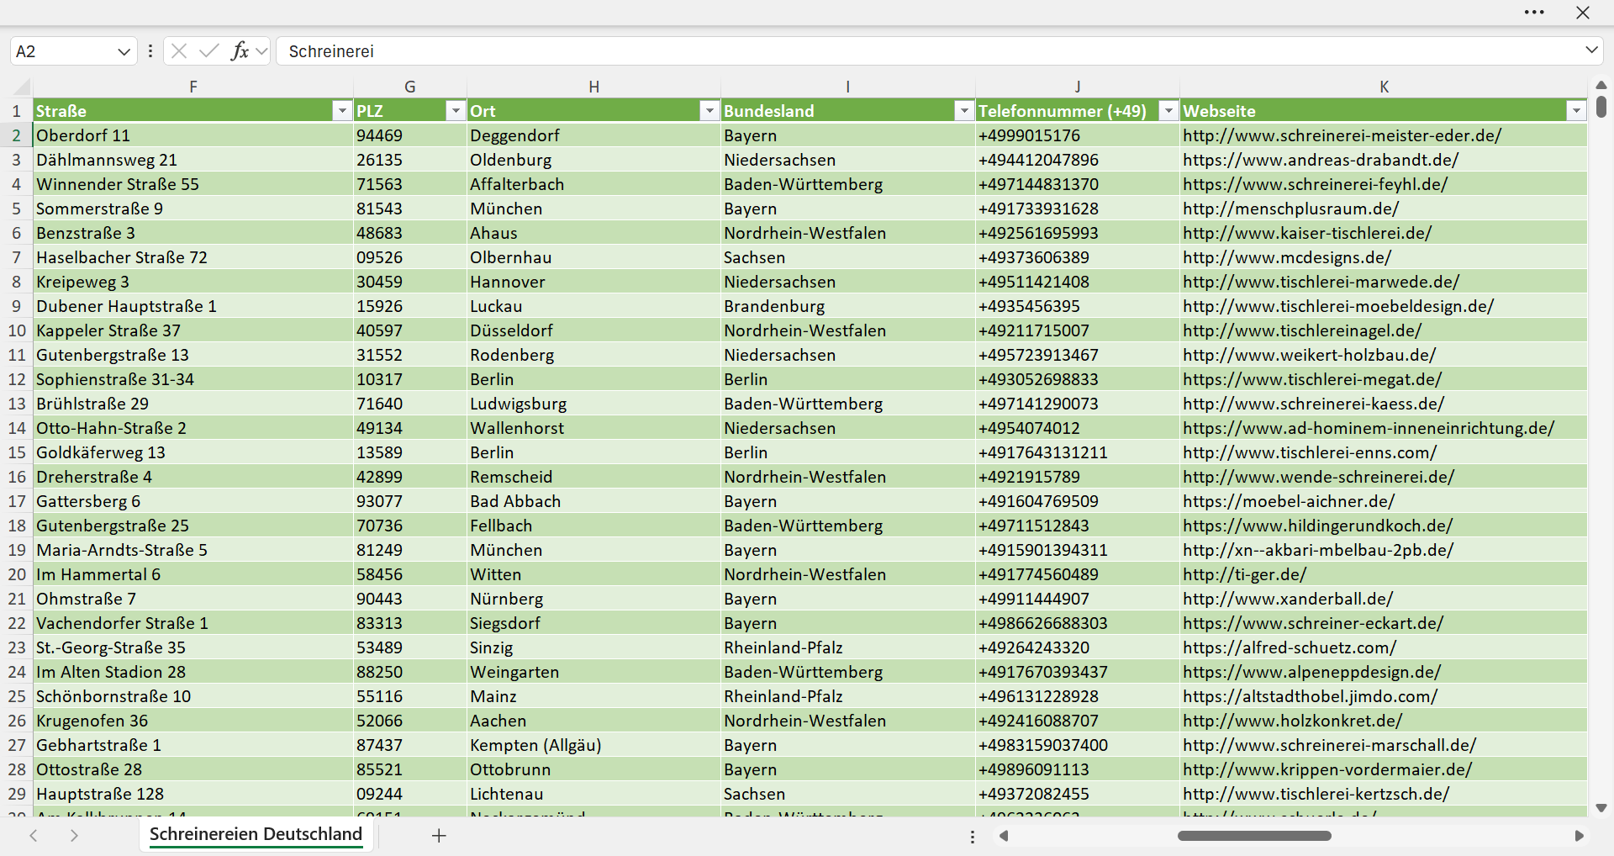Click Ort cell Kempten (Allgäu)
Screen dimensions: 1614x856
593,745
